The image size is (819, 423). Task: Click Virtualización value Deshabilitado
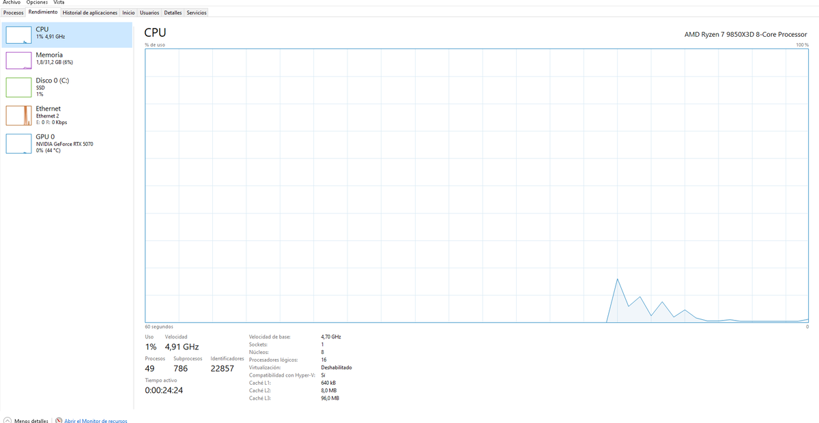click(x=336, y=367)
